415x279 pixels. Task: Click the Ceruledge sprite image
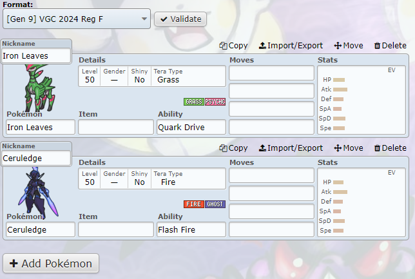[x=39, y=192]
